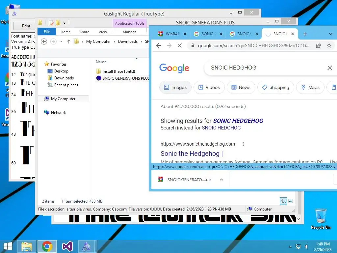Click the share page icon in address bar

pyautogui.click(x=319, y=45)
